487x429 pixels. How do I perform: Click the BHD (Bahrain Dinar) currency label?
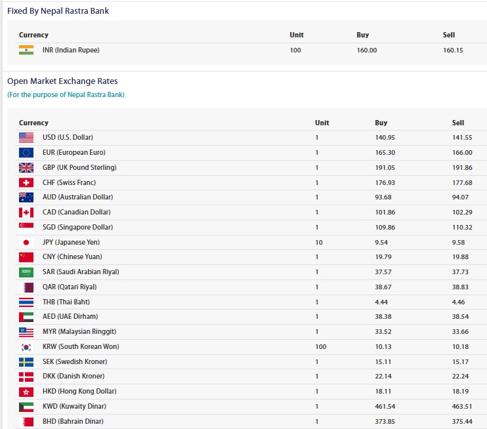(73, 421)
